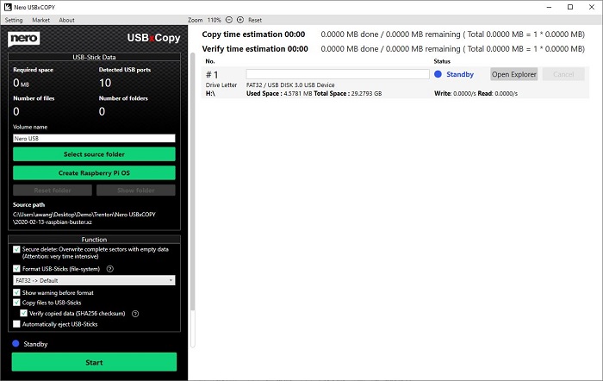
Task: Click Write: 0.0000/s Read: 0.0000/s text
Action: tap(476, 93)
